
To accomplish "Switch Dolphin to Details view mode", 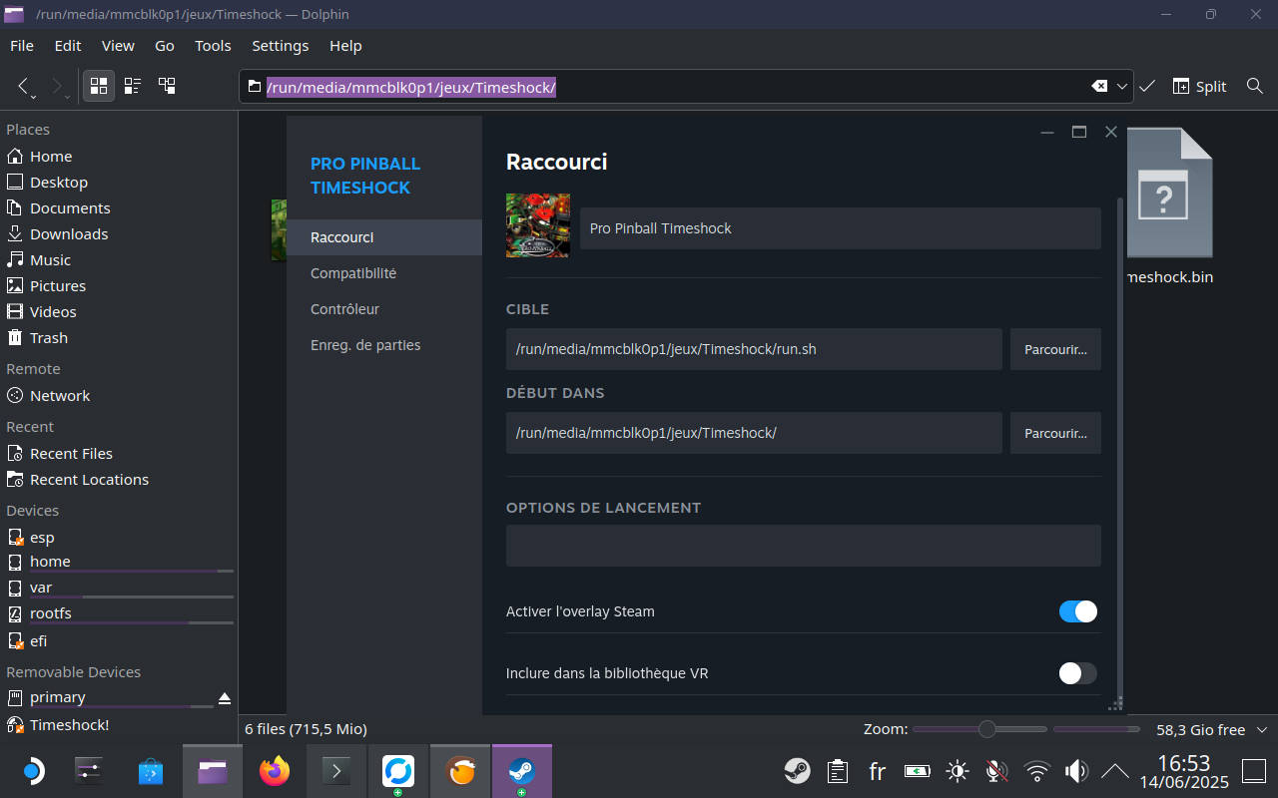I will 167,86.
